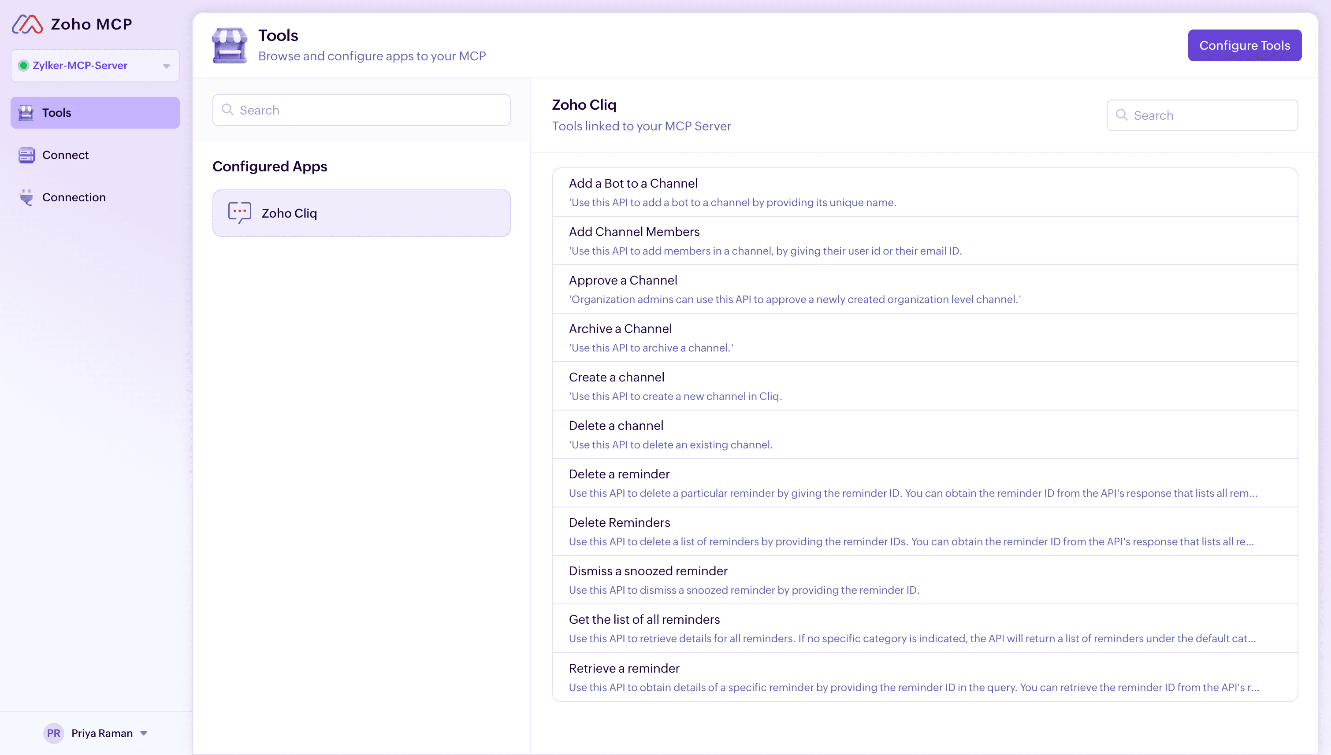1331x755 pixels.
Task: Open the Connect menu item
Action: (65, 155)
